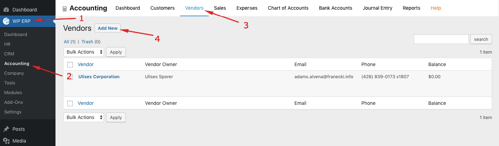Click the Accounting calculator icon in header
499x146 pixels.
(65, 8)
